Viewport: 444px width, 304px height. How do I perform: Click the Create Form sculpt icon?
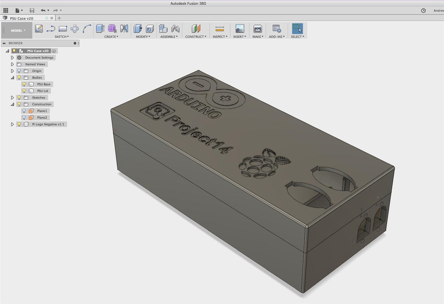tap(112, 29)
